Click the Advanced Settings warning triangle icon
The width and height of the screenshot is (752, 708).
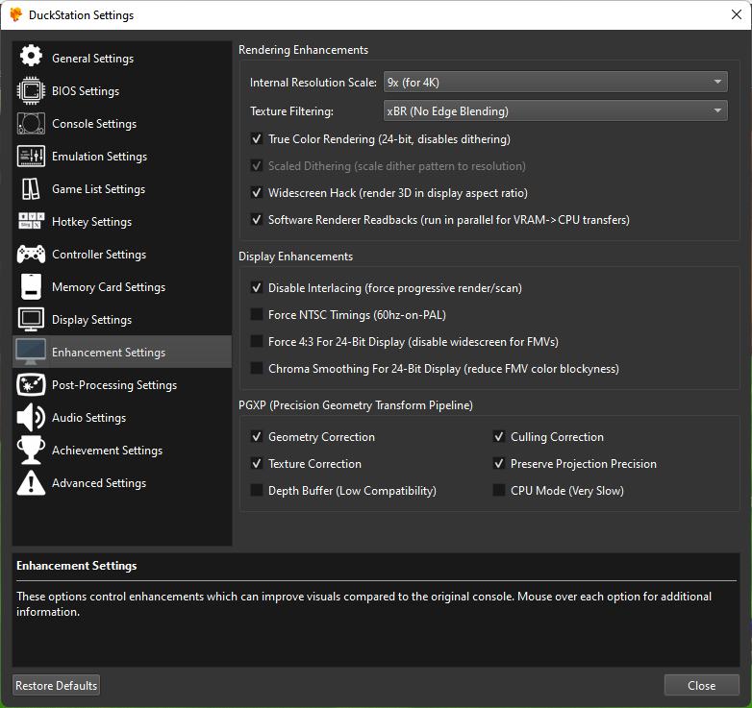[31, 482]
